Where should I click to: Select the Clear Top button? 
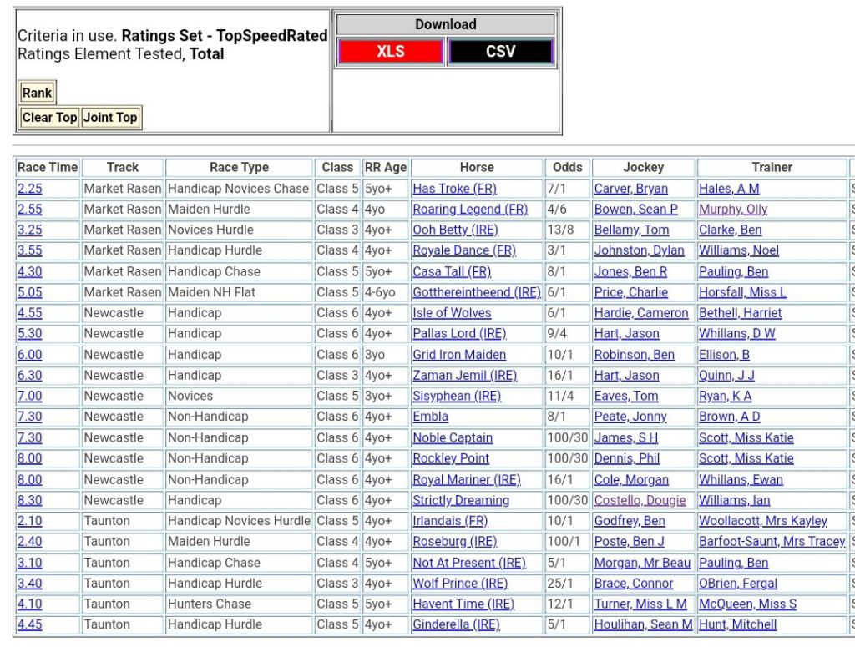click(49, 118)
